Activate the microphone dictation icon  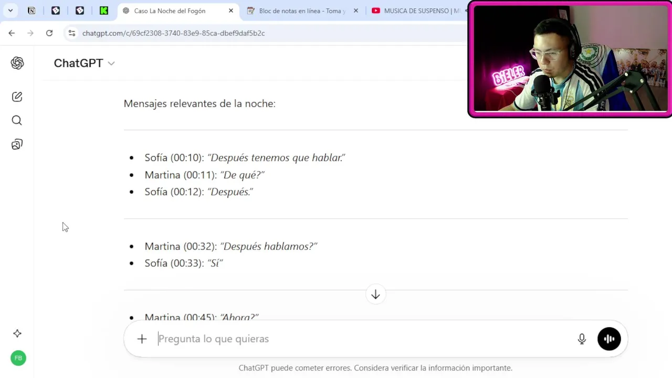[582, 339]
